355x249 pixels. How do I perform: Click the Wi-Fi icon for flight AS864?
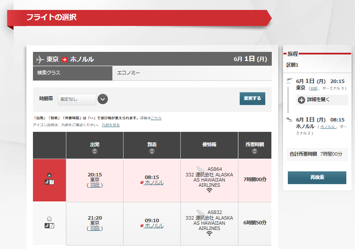click(209, 190)
